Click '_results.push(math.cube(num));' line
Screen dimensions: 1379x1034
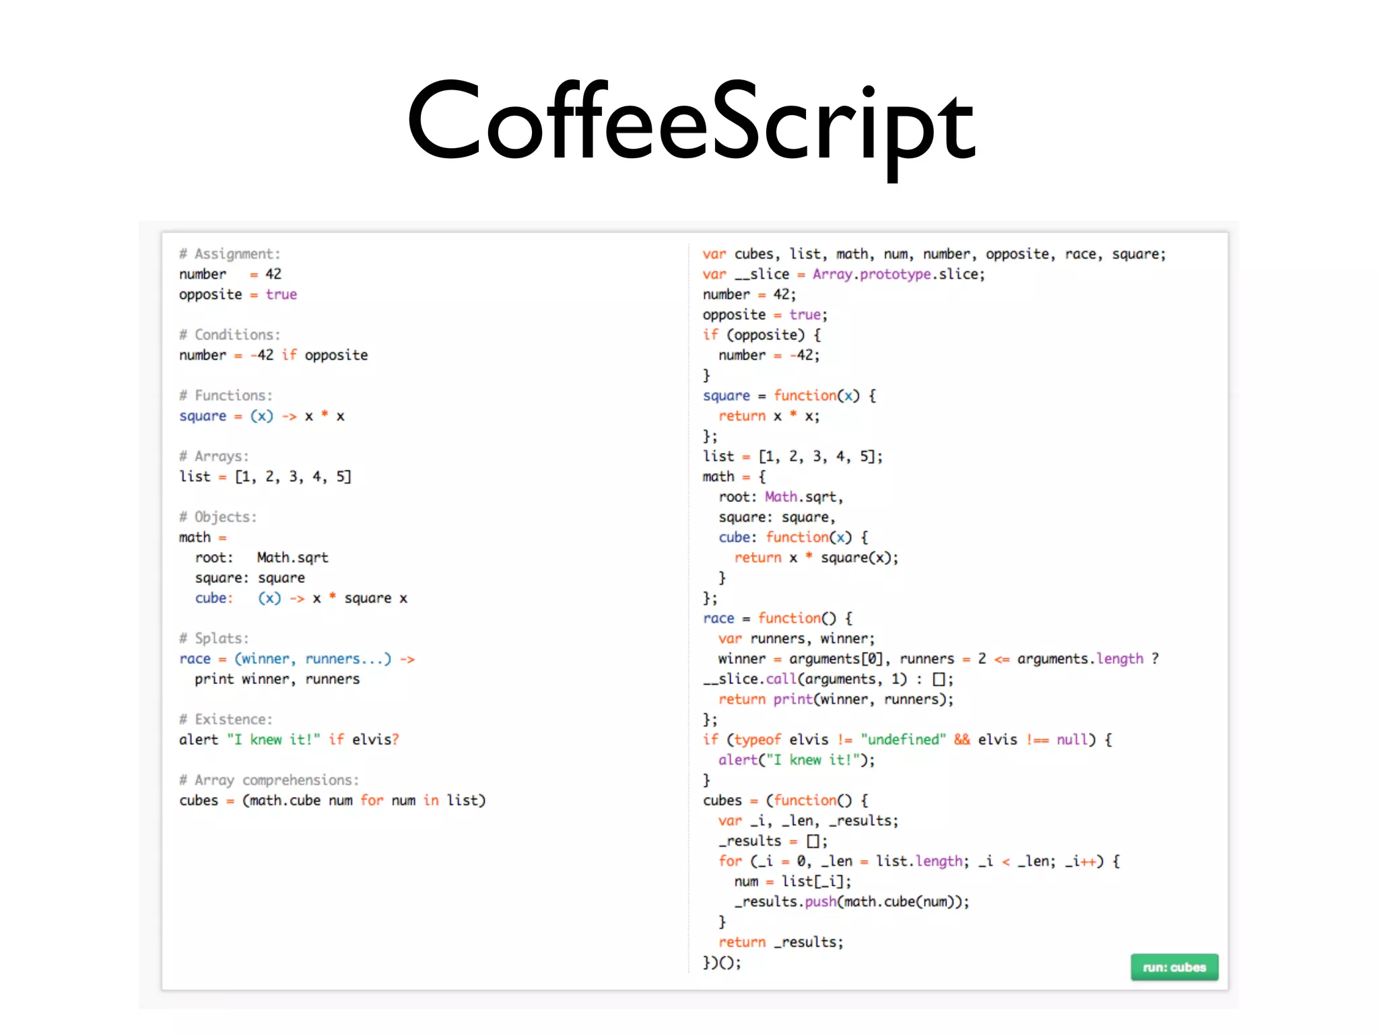[x=852, y=901]
